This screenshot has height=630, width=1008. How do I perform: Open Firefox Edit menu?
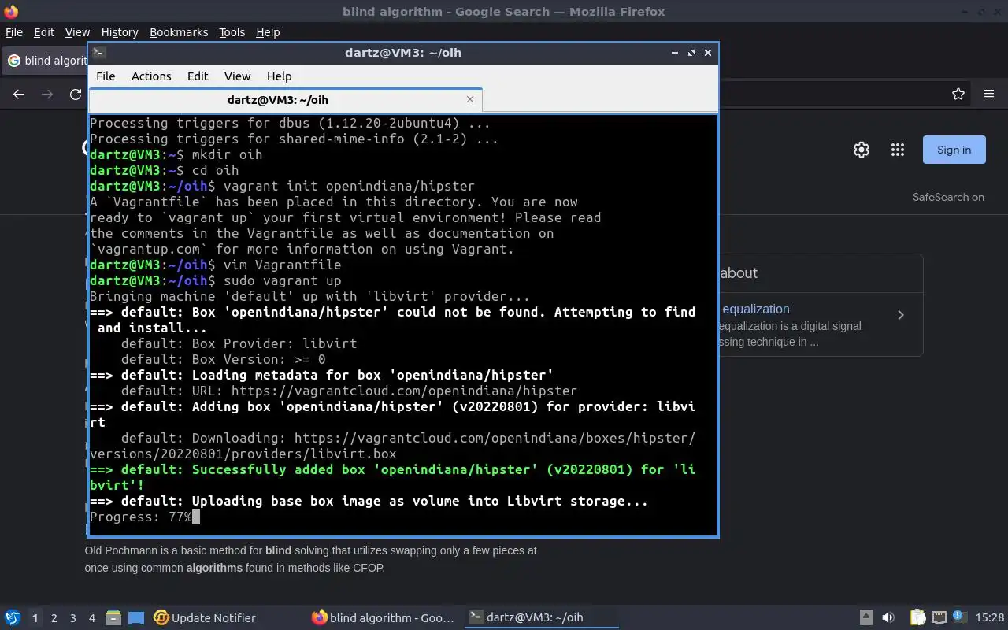tap(44, 32)
